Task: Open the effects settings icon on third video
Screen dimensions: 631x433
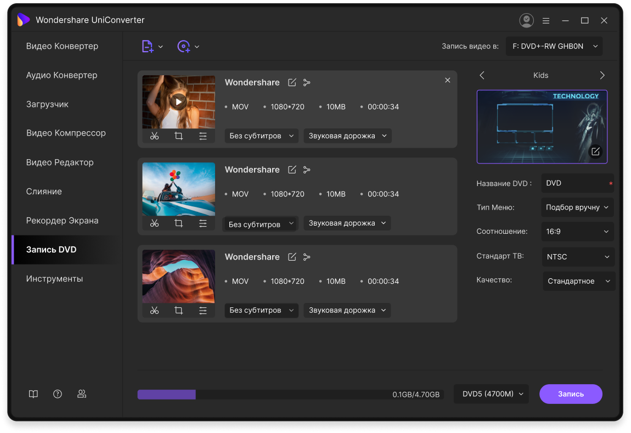Action: (203, 310)
